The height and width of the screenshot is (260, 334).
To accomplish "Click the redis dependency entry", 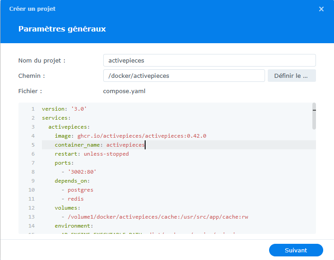I will [75, 199].
